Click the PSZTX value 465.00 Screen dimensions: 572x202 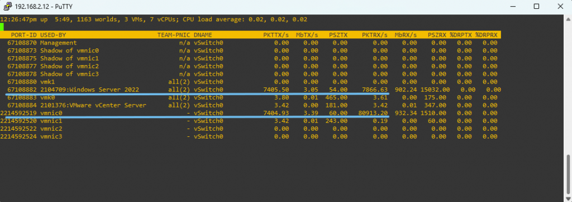click(337, 97)
